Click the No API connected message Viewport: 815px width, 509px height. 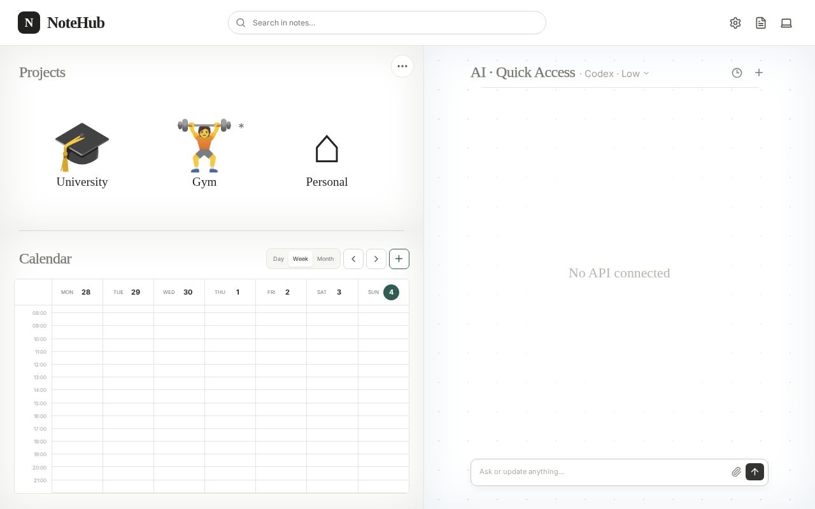click(620, 273)
